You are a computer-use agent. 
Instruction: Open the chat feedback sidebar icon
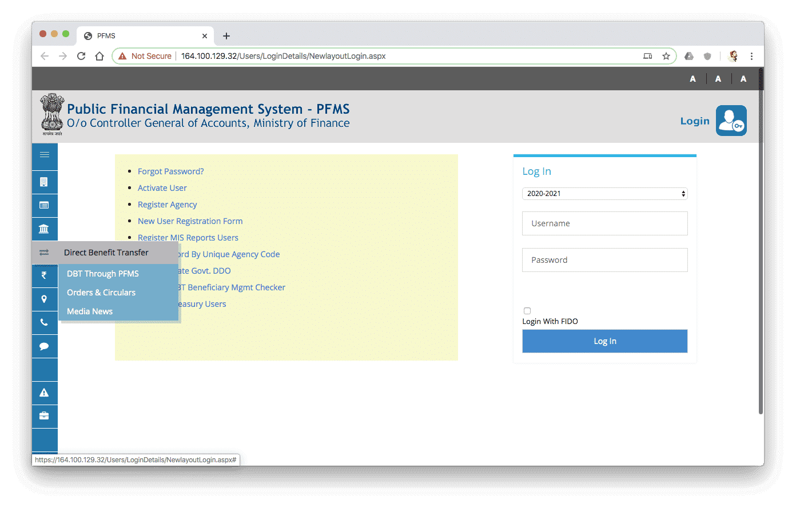[45, 346]
